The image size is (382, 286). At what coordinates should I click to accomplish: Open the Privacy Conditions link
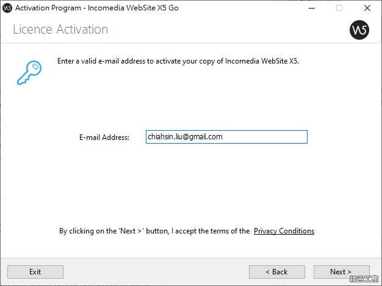tap(284, 231)
